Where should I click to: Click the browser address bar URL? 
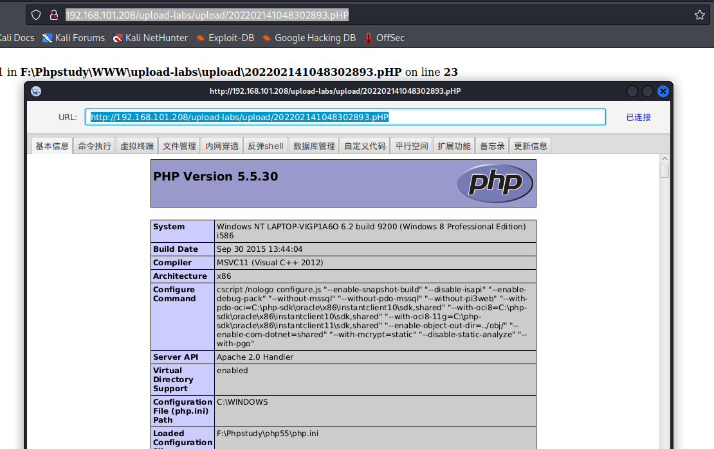coord(206,15)
